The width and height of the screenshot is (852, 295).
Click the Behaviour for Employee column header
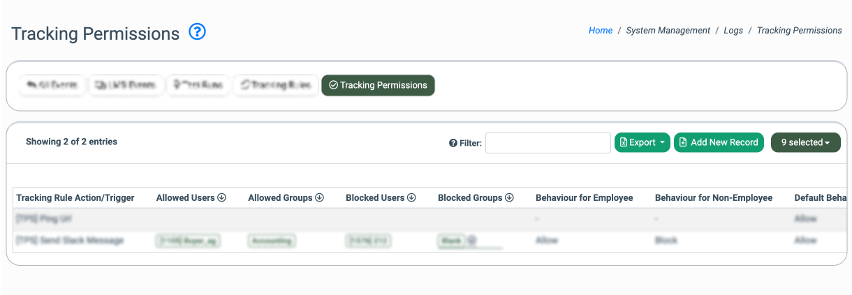click(584, 198)
